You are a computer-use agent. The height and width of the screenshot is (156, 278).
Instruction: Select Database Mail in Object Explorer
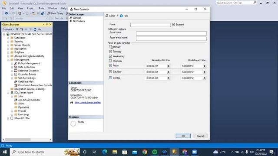click(x=26, y=81)
